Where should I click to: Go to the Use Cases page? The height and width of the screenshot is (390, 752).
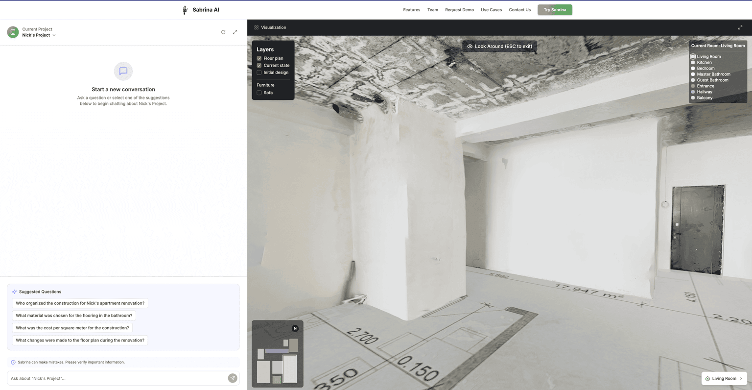tap(491, 10)
